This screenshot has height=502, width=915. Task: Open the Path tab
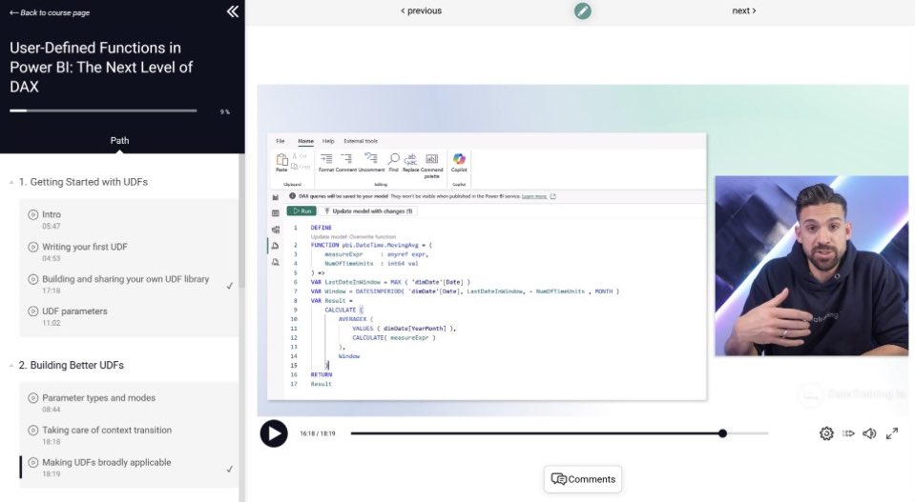pyautogui.click(x=119, y=140)
